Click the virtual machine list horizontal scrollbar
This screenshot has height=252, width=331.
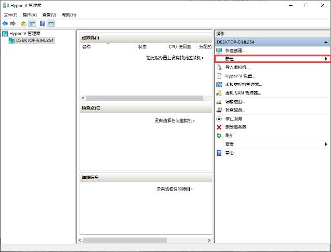145,98
